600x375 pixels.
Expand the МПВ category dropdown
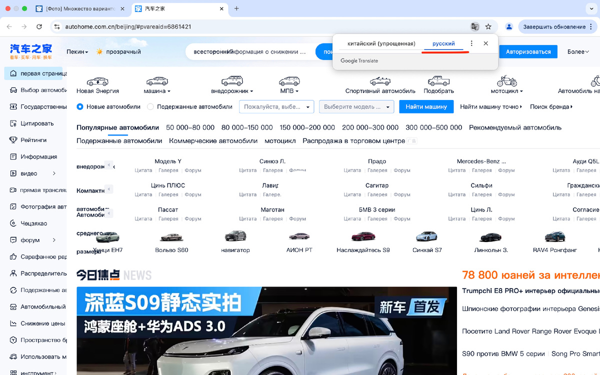click(289, 91)
